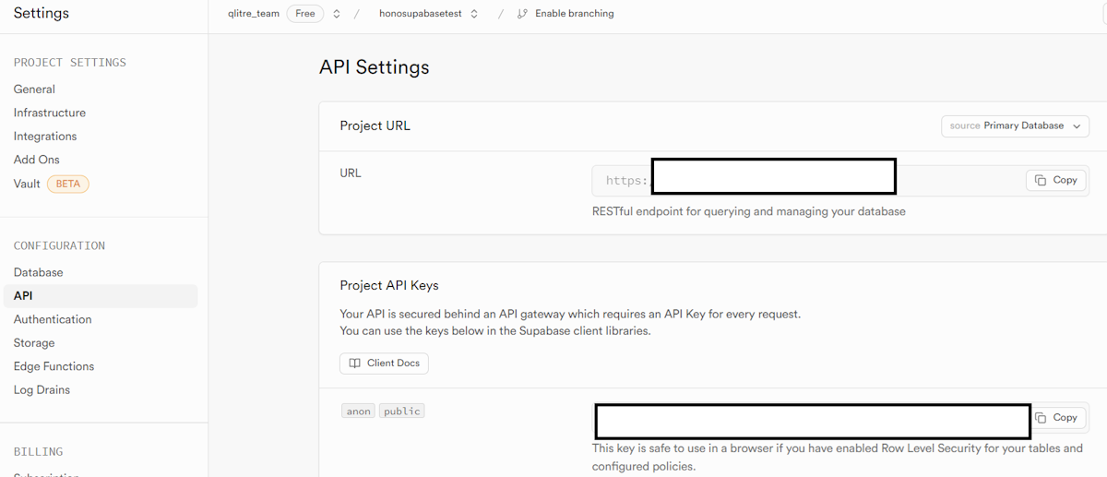The width and height of the screenshot is (1107, 477).
Task: Expand the honosupabasetest project switcher
Action: coord(474,14)
